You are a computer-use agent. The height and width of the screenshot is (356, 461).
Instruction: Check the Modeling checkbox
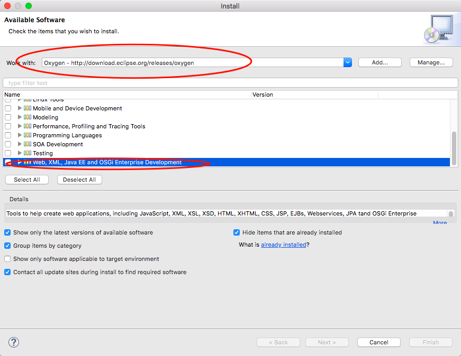coord(8,117)
